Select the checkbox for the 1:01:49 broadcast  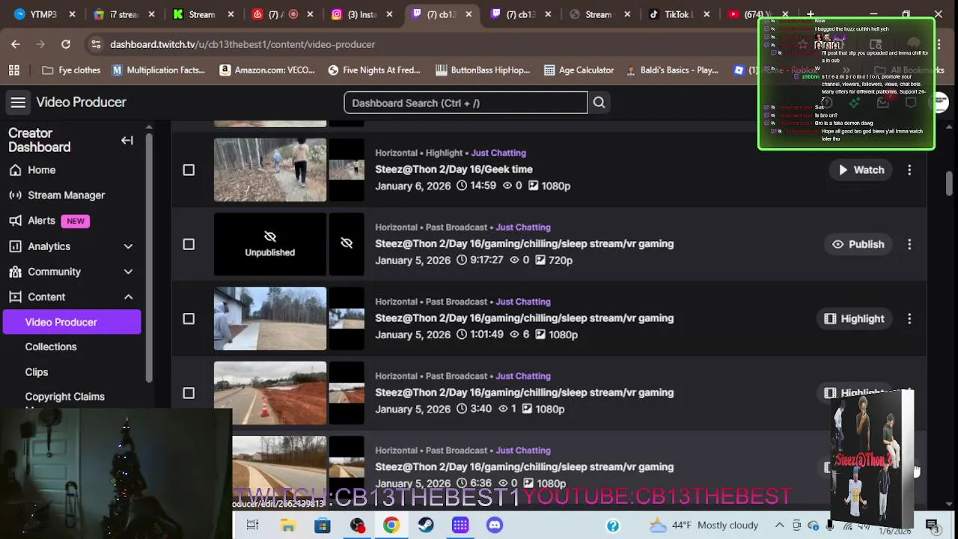tap(189, 319)
